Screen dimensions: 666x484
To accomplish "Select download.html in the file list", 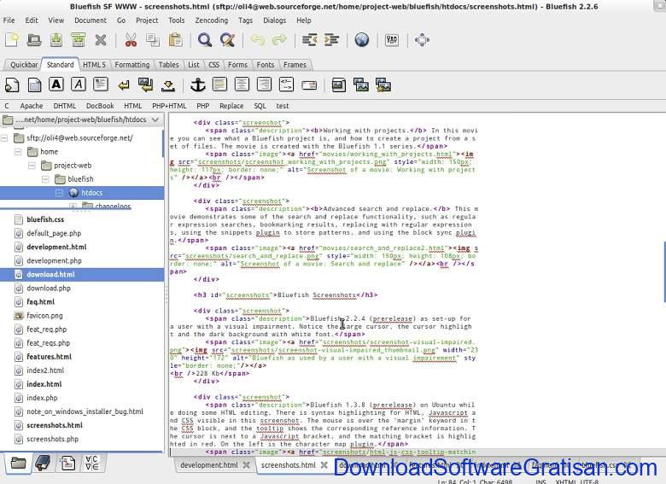I will point(82,275).
